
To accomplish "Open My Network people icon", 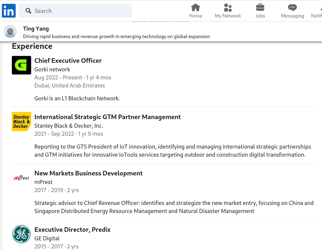I will [x=228, y=7].
